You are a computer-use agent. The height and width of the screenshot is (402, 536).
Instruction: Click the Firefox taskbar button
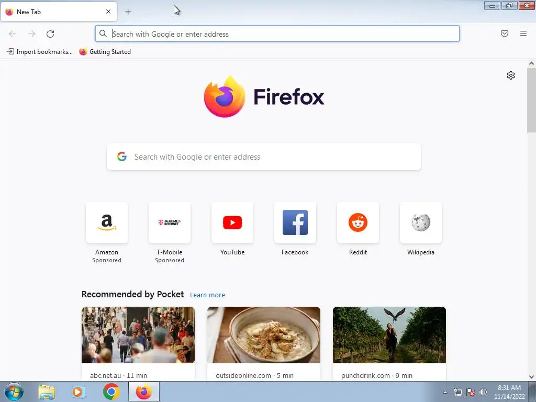coord(144,392)
